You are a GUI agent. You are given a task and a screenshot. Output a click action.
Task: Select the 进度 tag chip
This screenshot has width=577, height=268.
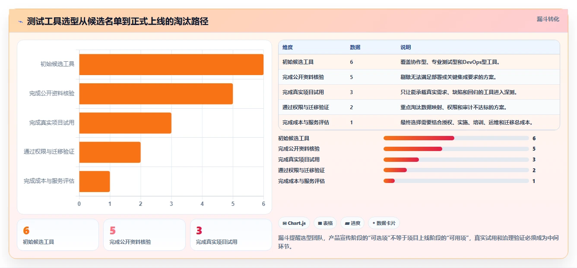[352, 223]
